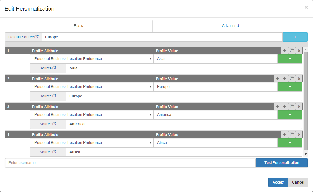Screen dimensions: 313x192
Task: Select the Basic tab
Action: 78,26
